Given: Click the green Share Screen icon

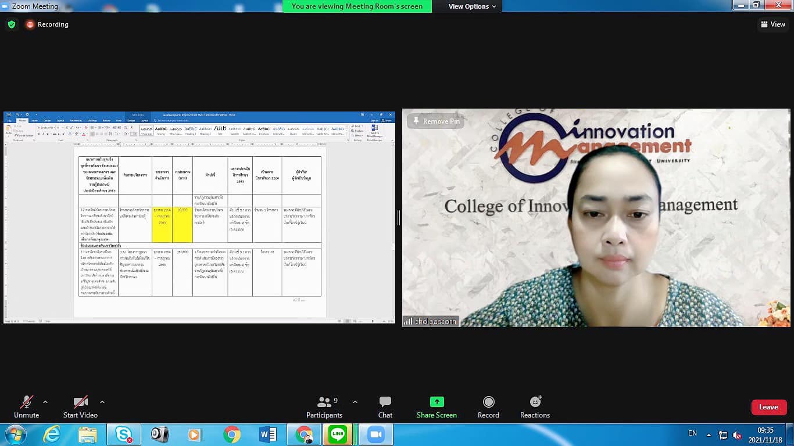Looking at the screenshot, I should (x=437, y=402).
